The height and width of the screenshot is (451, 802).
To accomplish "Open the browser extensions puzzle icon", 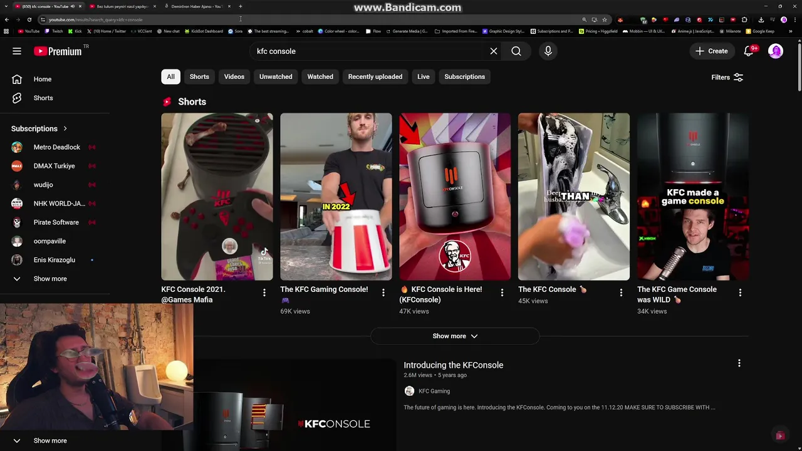I will pyautogui.click(x=744, y=19).
